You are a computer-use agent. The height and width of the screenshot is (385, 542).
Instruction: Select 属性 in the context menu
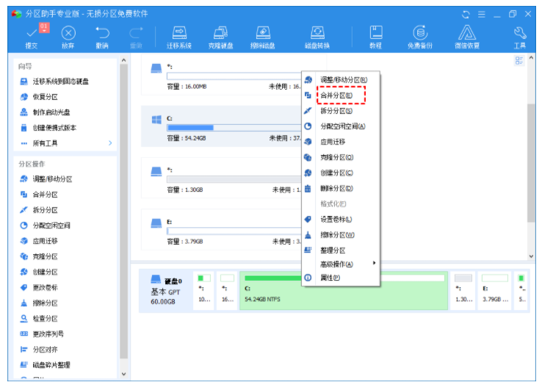click(330, 278)
